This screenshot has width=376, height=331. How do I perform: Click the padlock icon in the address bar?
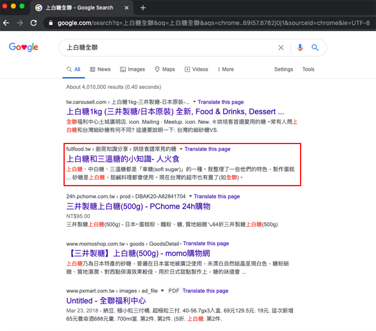pos(50,23)
